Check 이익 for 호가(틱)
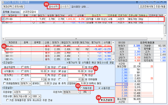 click(x=22, y=75)
